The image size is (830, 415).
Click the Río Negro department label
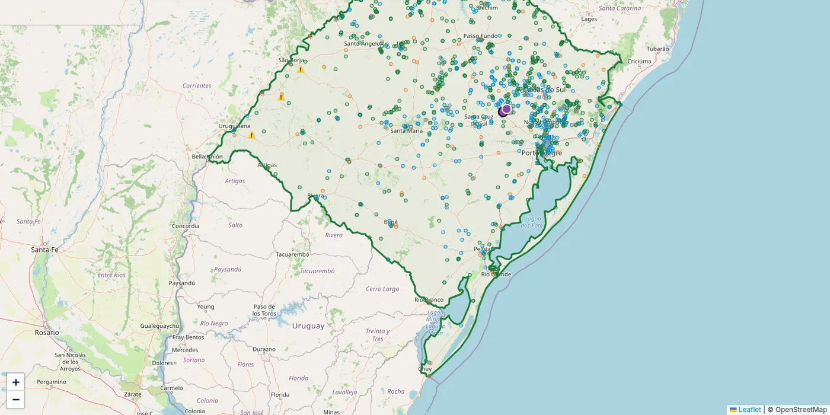point(214,324)
